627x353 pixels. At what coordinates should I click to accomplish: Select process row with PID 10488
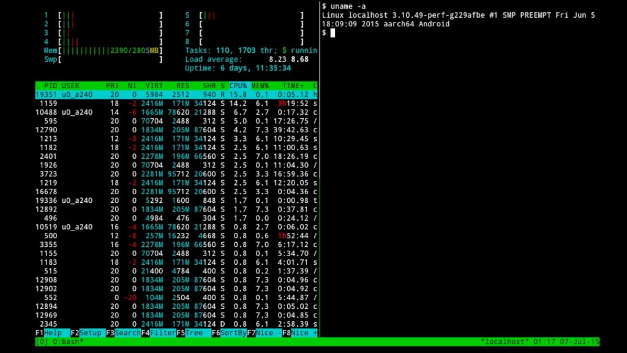(176, 112)
